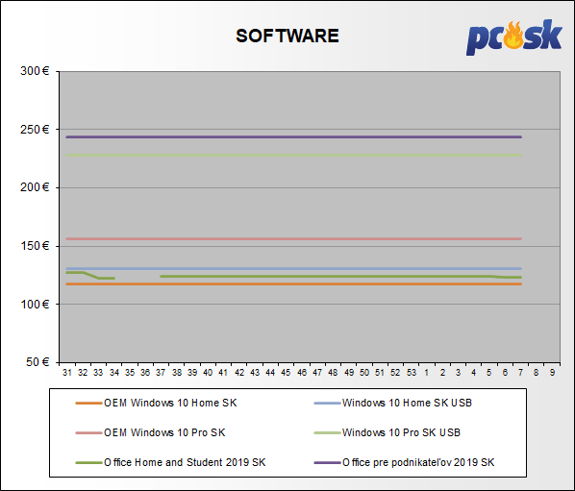The height and width of the screenshot is (491, 575).
Task: Click week 9 on the horizontal axis
Action: [552, 373]
